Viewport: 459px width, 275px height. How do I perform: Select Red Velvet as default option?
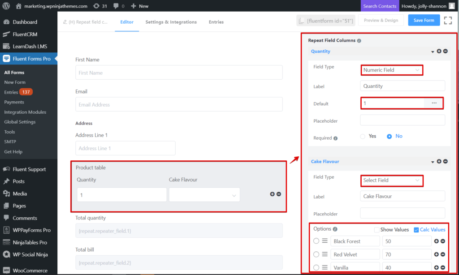coord(316,254)
